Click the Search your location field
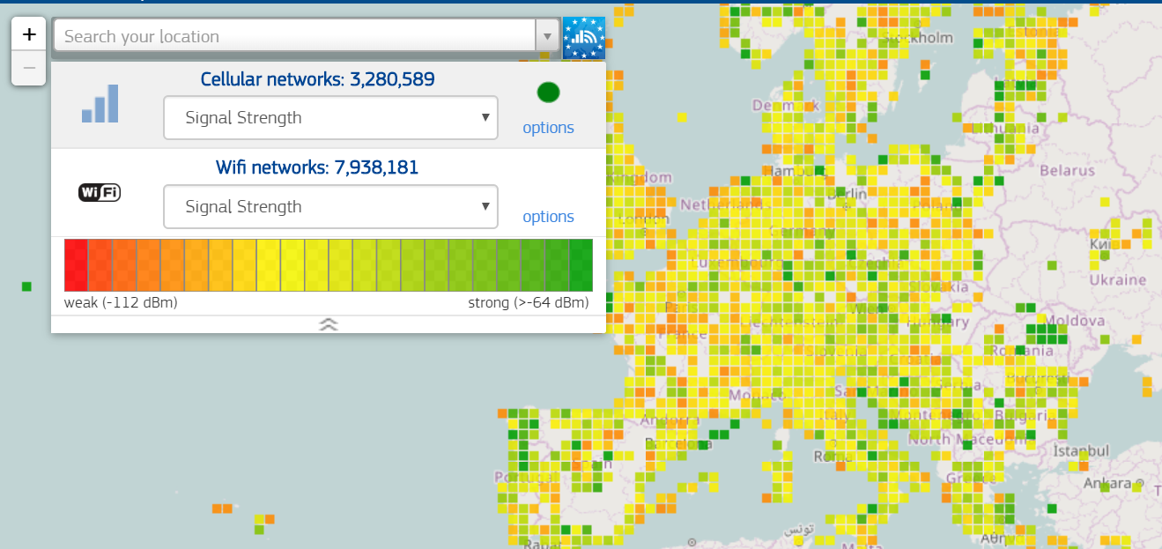 click(295, 37)
